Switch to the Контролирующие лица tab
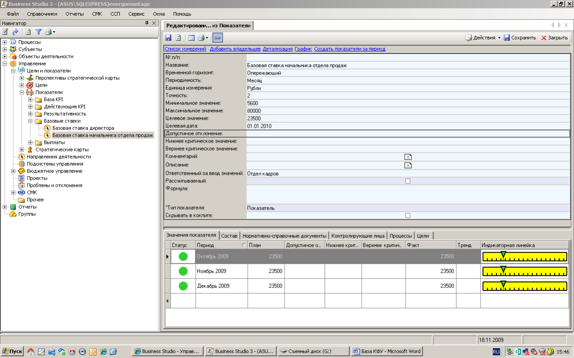 (x=358, y=236)
